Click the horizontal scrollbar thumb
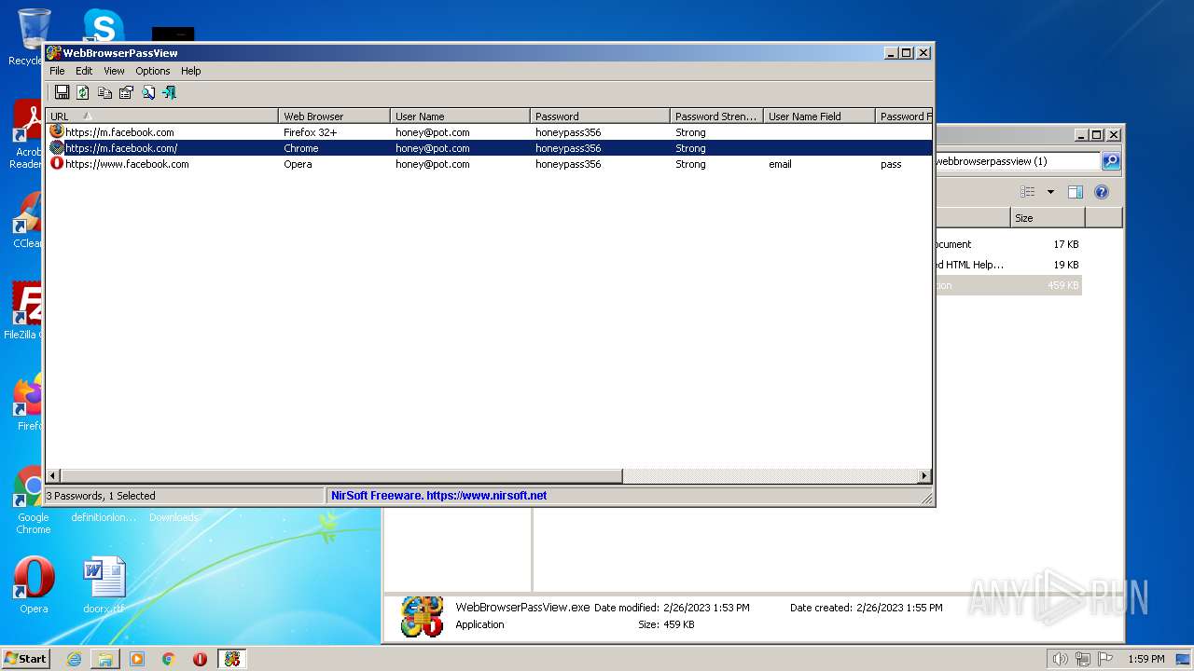 coord(341,475)
